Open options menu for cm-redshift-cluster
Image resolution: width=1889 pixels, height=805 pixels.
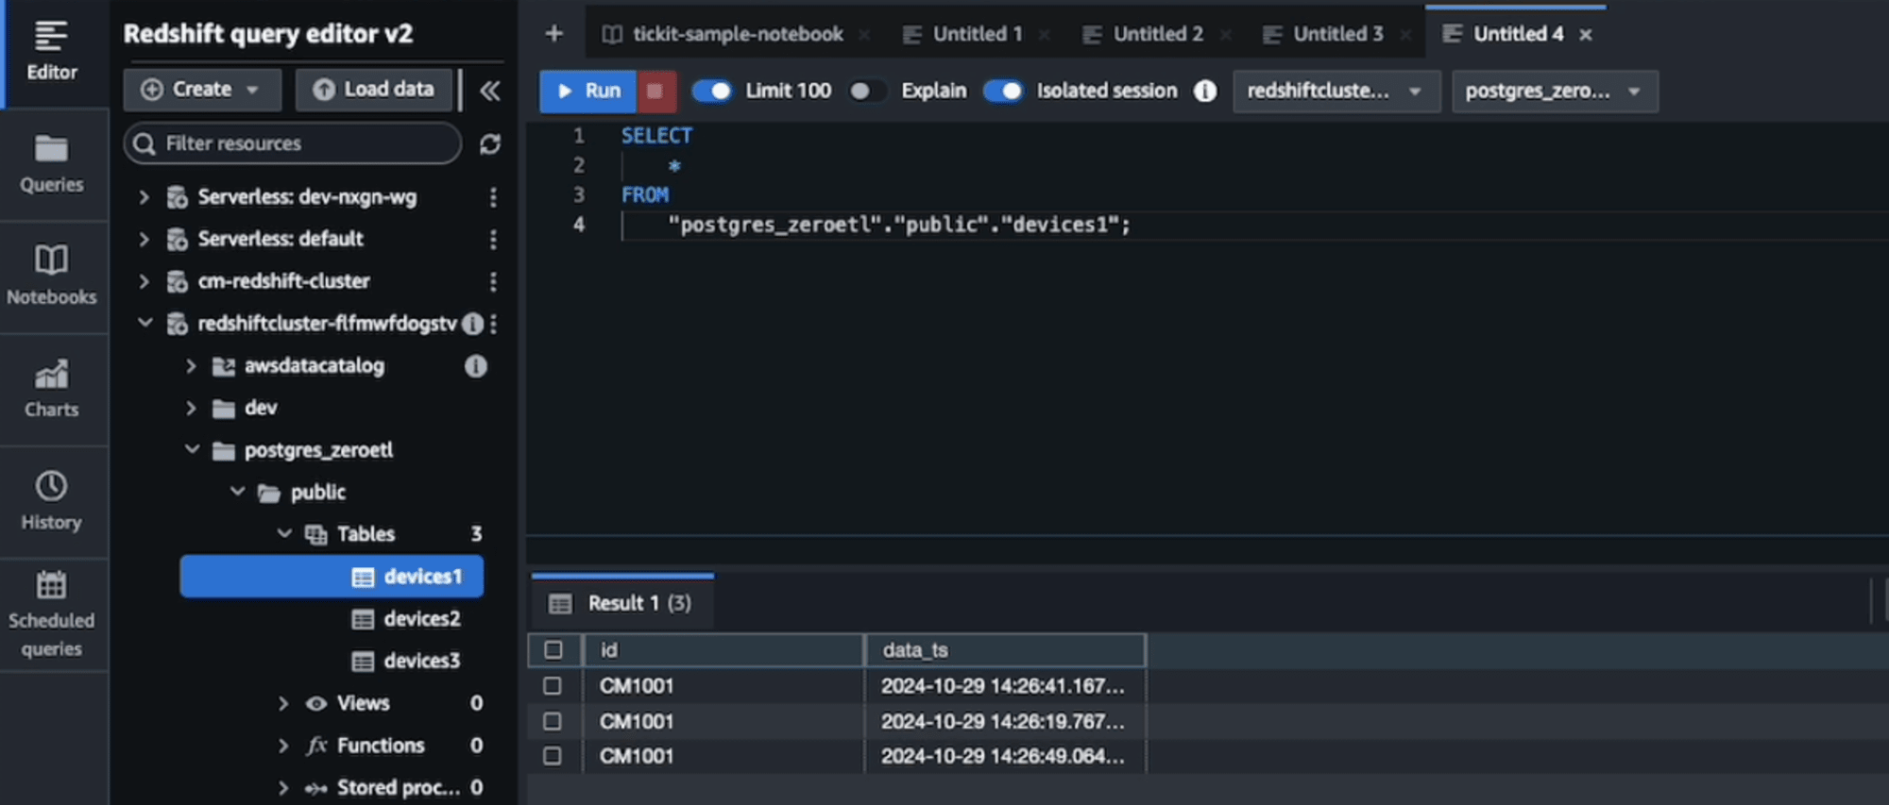click(493, 281)
